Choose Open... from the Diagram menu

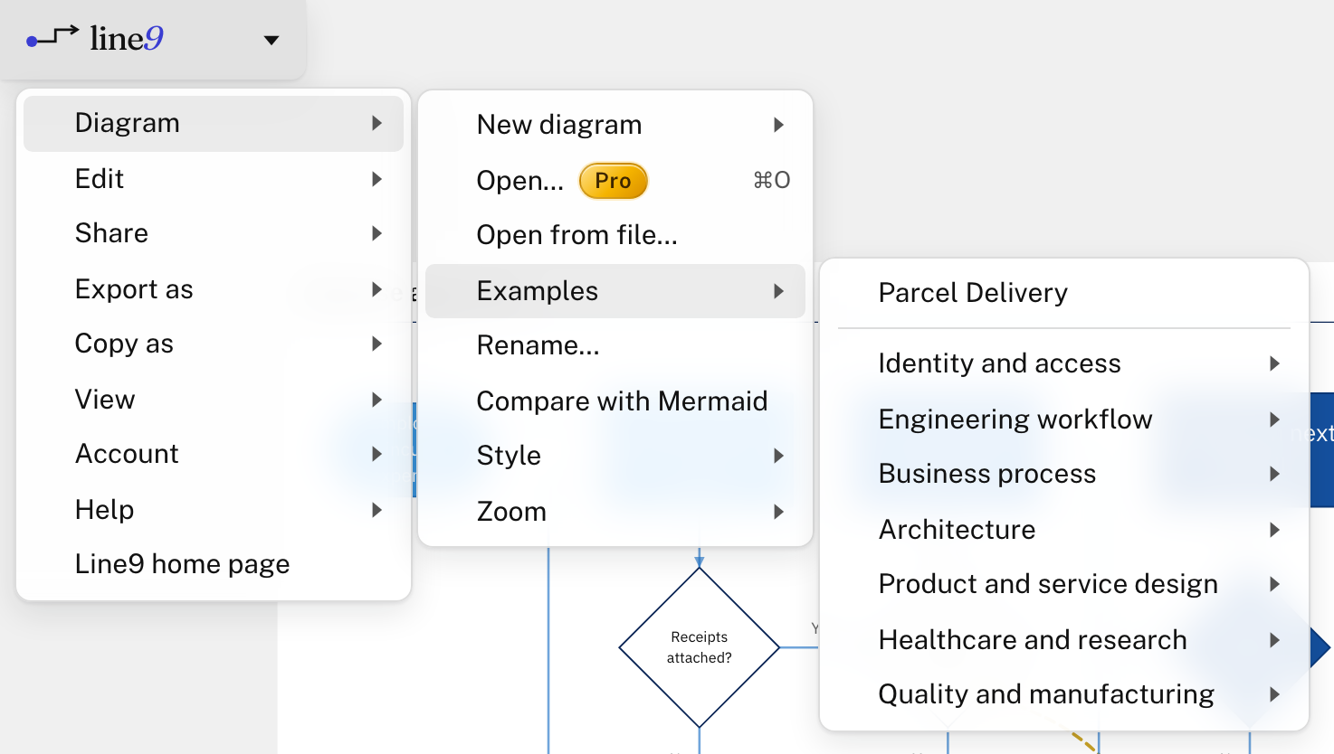coord(615,181)
